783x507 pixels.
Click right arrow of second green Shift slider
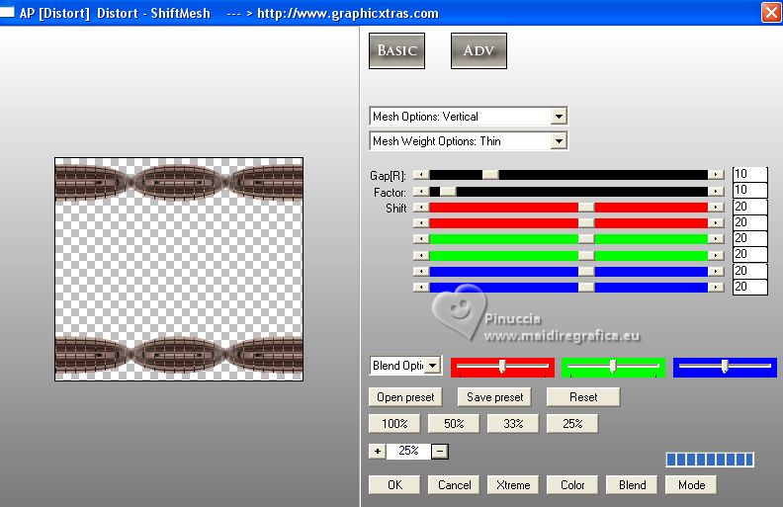[x=716, y=256]
